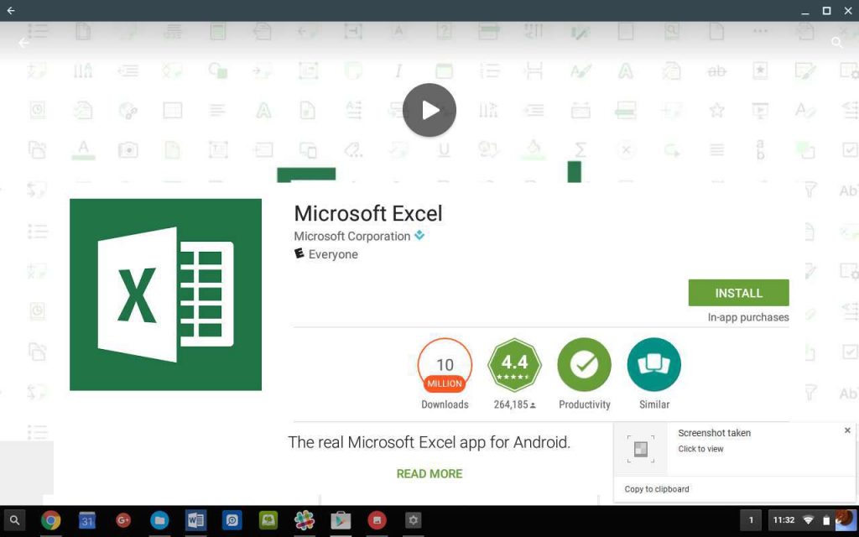The height and width of the screenshot is (537, 859).
Task: Open Google+ from the shelf
Action: [x=123, y=520]
